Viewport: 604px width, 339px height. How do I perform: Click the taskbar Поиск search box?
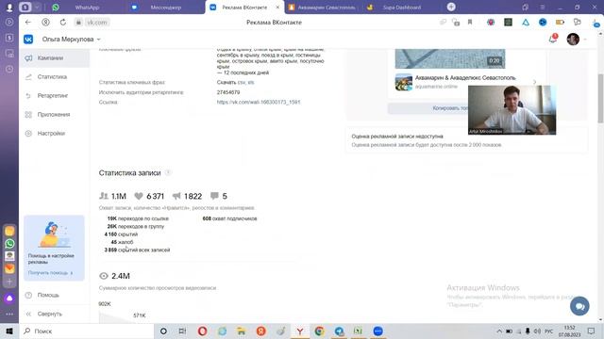[87, 331]
